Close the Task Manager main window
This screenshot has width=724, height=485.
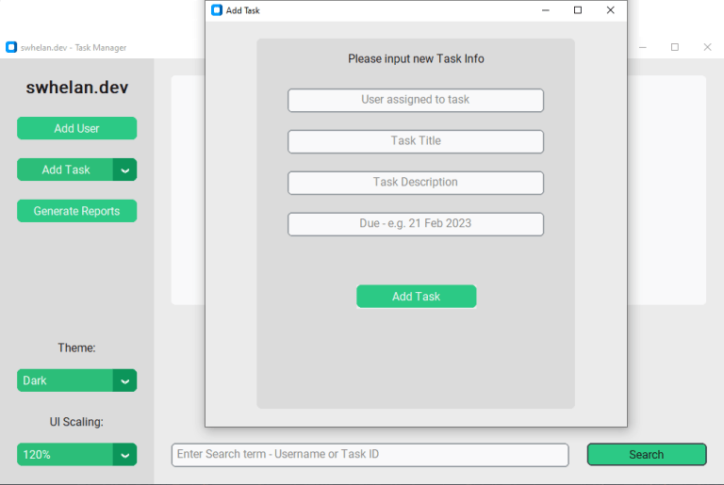click(707, 47)
